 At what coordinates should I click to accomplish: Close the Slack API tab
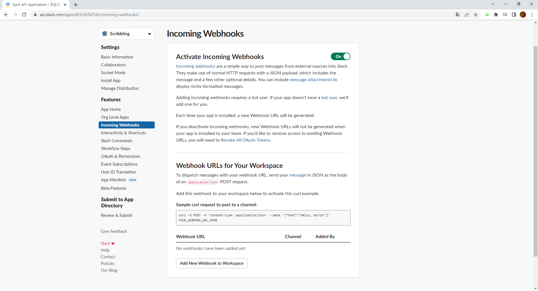(65, 5)
